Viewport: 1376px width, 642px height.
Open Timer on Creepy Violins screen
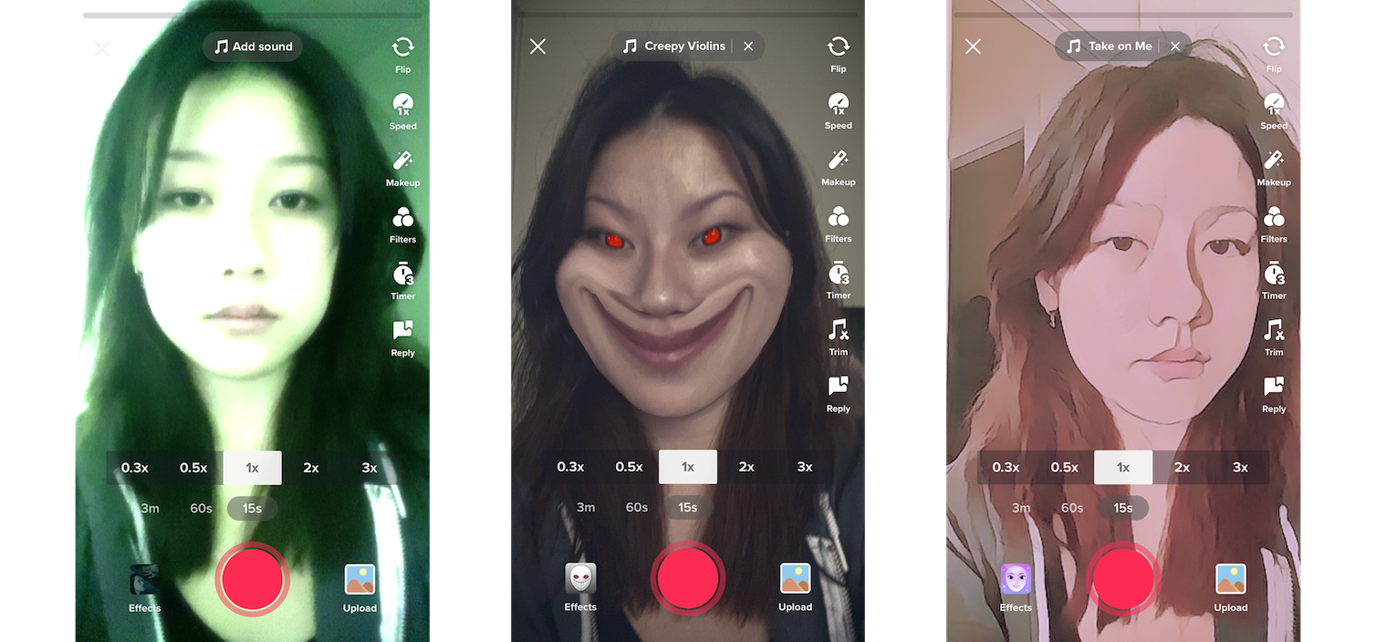tap(838, 273)
